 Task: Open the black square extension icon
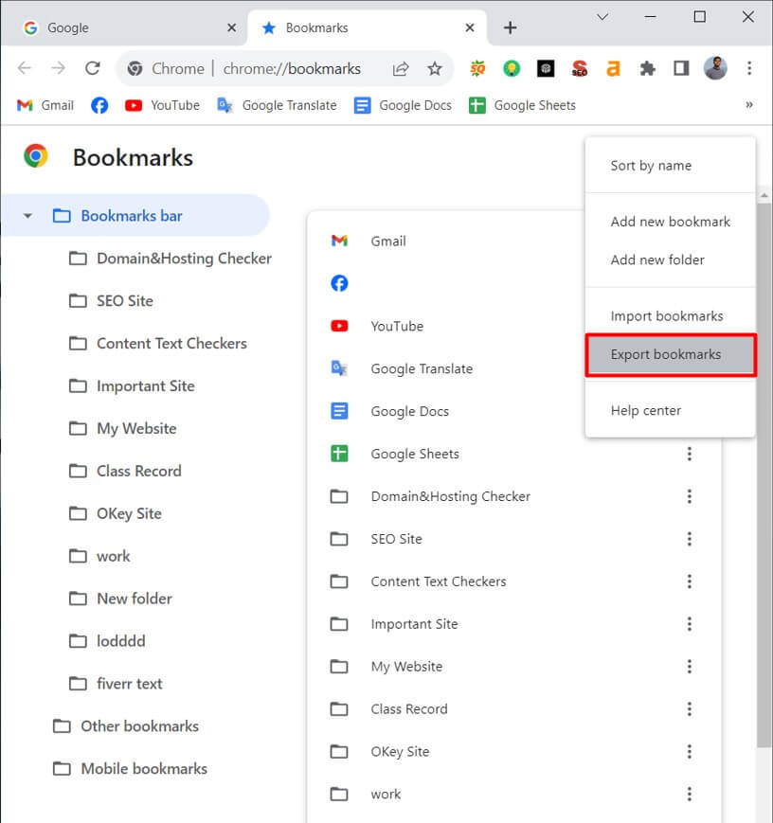(546, 68)
